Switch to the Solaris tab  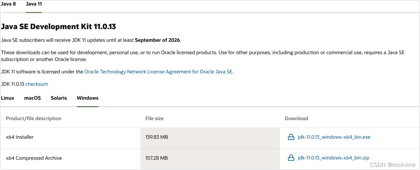(x=59, y=98)
